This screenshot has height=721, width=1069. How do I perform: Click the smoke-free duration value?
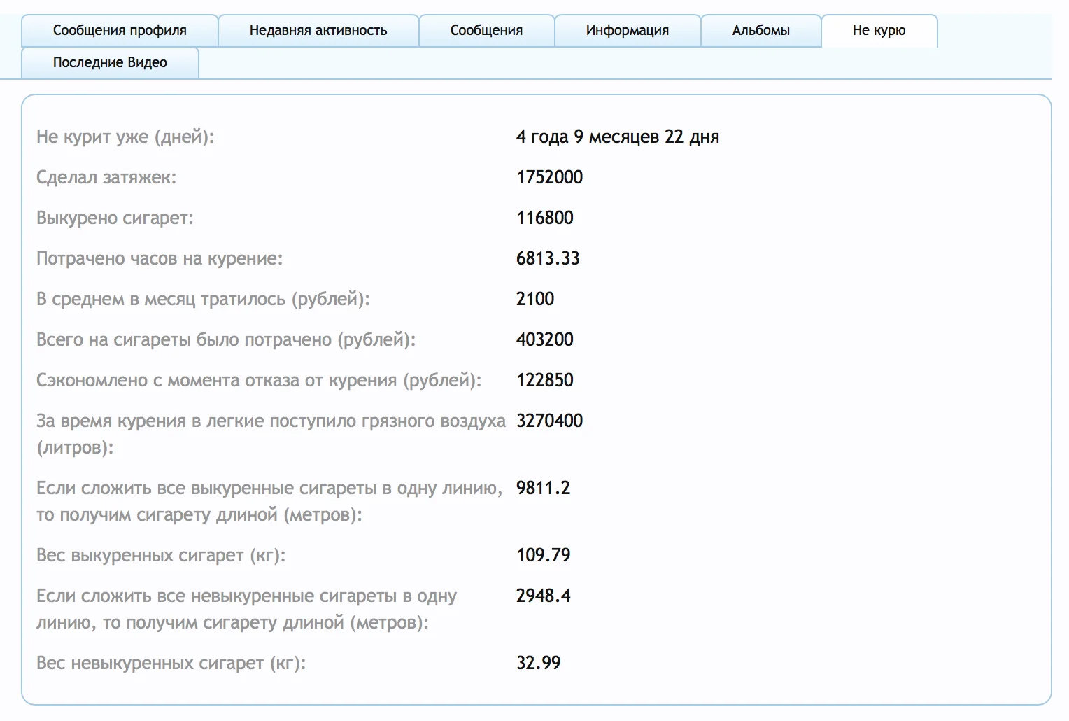(x=617, y=136)
